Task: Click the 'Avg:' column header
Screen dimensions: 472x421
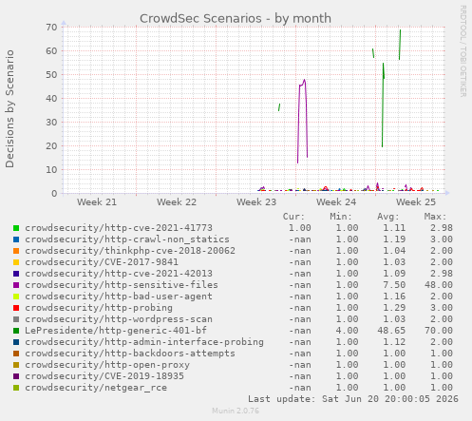Action: [388, 217]
